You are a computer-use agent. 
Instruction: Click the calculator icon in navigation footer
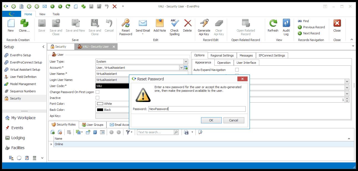tap(35, 158)
